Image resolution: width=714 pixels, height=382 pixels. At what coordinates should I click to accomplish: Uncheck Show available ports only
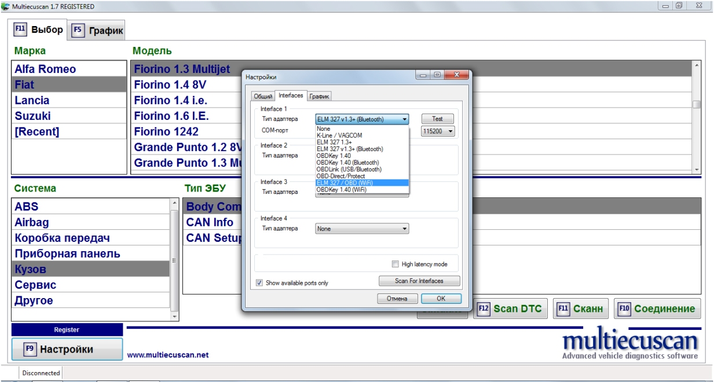(259, 283)
